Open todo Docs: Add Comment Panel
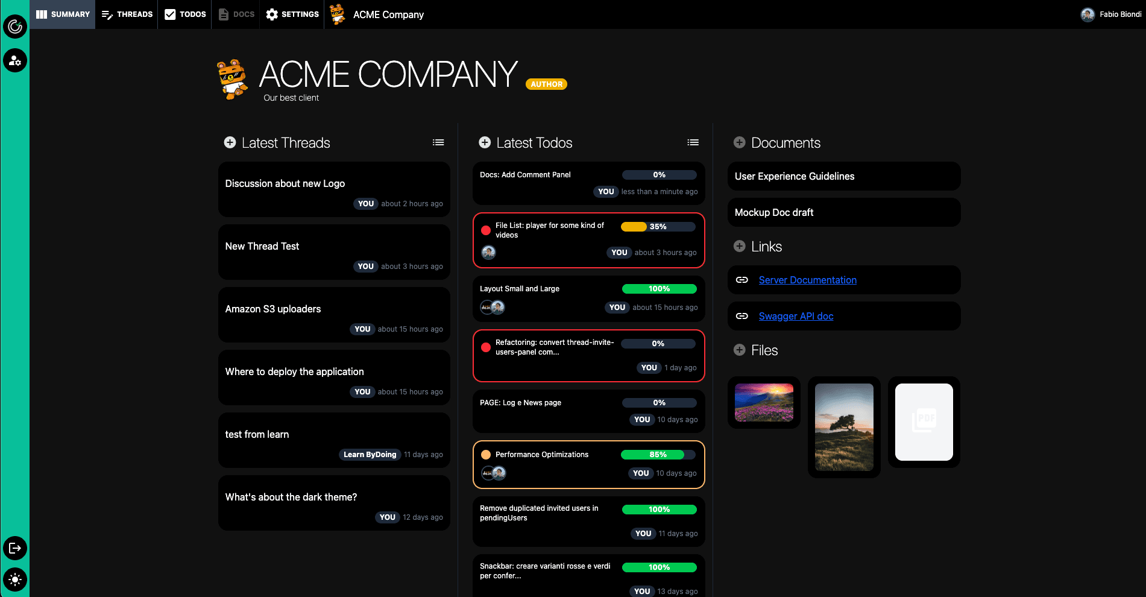The height and width of the screenshot is (597, 1146). [589, 183]
